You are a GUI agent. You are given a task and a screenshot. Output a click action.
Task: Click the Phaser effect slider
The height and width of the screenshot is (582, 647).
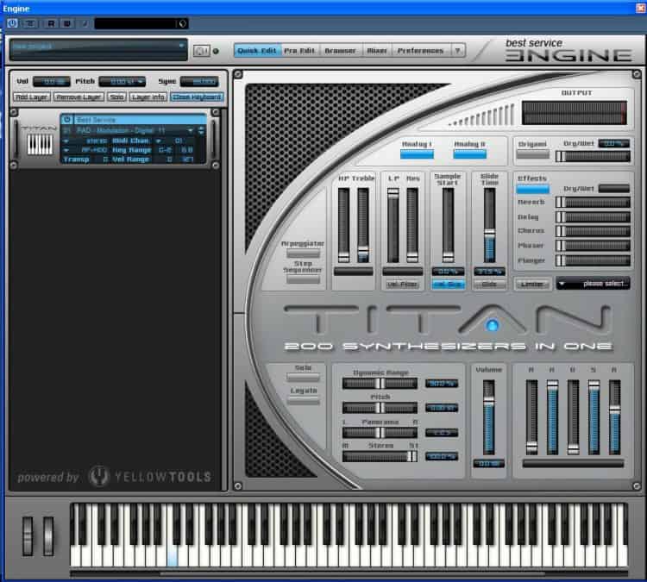tap(593, 246)
